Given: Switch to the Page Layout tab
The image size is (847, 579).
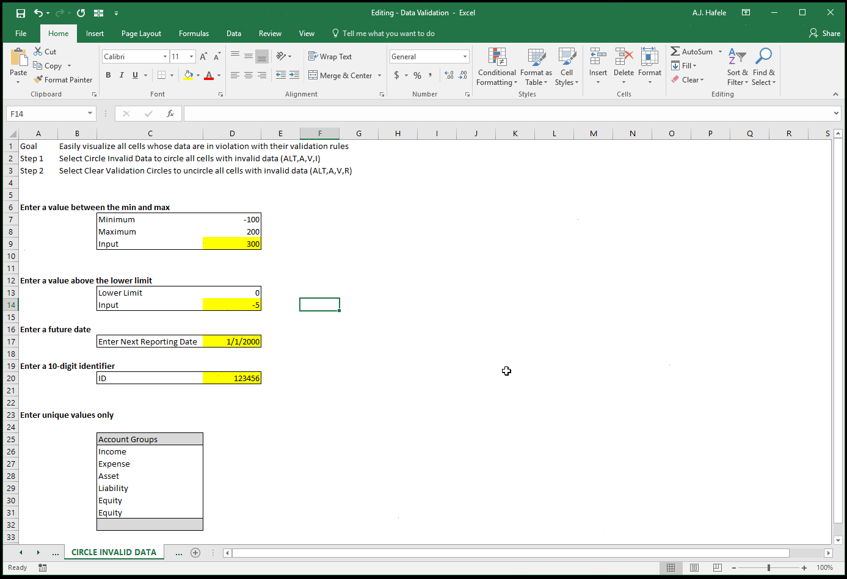Looking at the screenshot, I should pos(141,34).
